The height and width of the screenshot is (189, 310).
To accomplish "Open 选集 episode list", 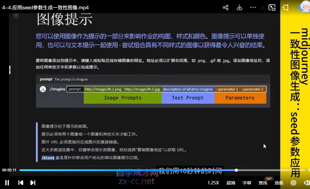I will pos(279,183).
